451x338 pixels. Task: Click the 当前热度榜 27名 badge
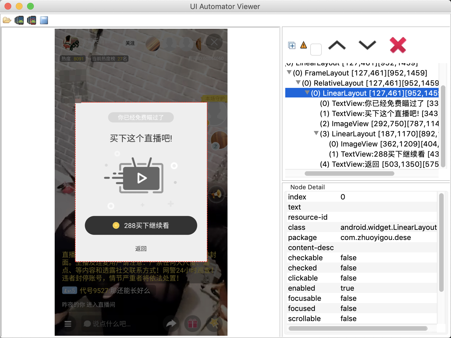(110, 59)
